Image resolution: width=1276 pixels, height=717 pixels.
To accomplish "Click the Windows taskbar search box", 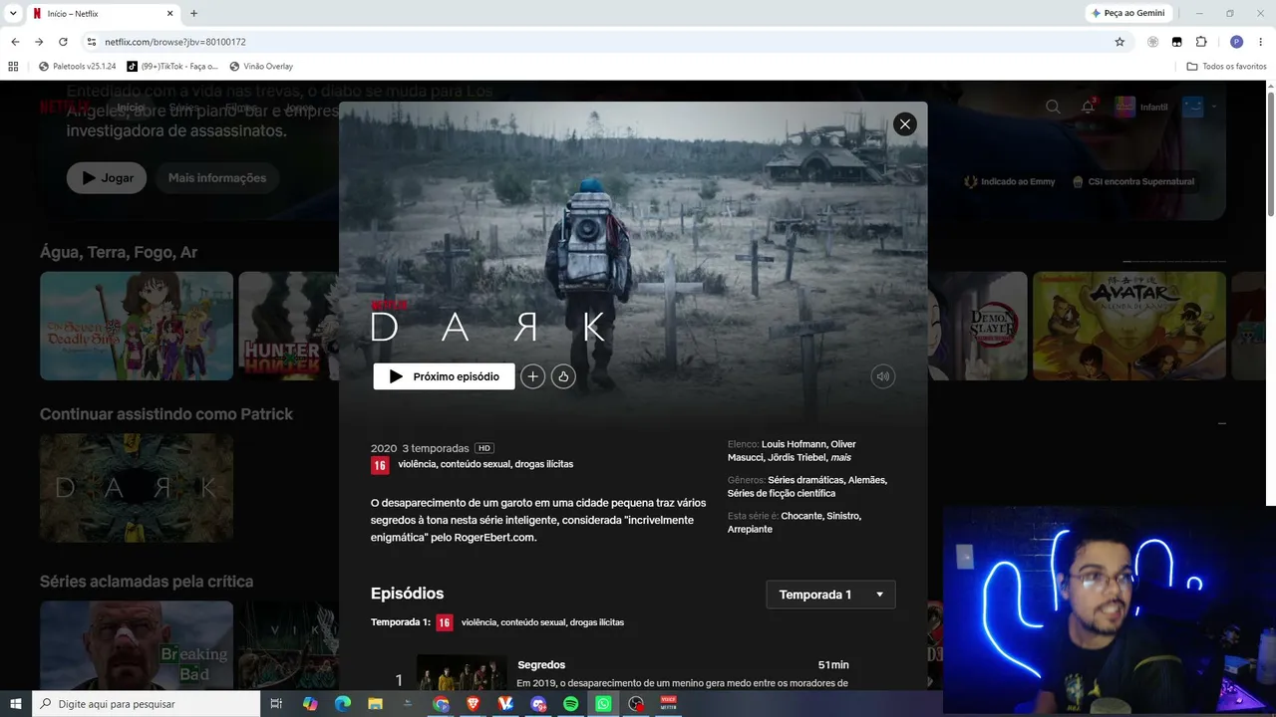I will pyautogui.click(x=147, y=704).
